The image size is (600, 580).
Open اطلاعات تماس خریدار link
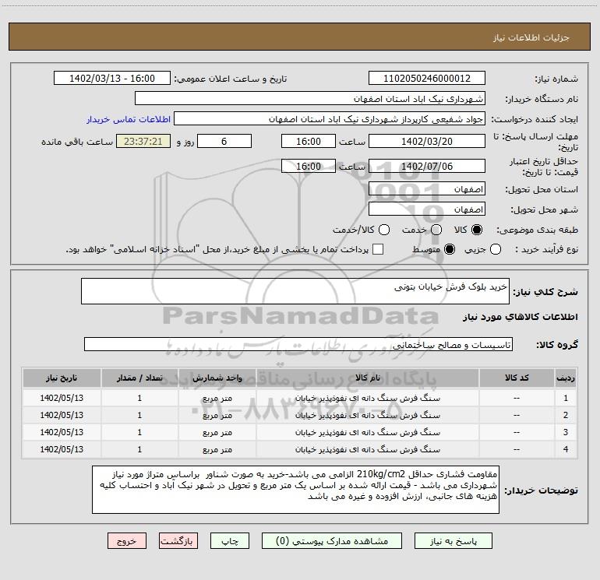click(129, 119)
